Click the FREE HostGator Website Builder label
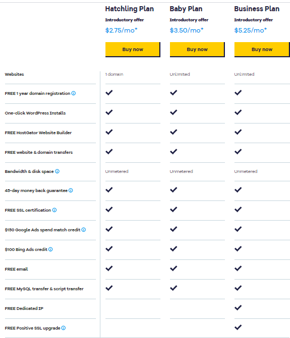This screenshot has width=290, height=338. (x=38, y=133)
